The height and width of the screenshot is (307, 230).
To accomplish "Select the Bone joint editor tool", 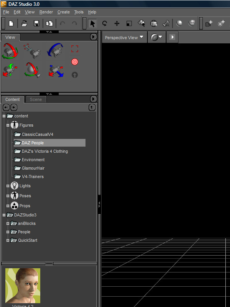I will tap(166, 23).
